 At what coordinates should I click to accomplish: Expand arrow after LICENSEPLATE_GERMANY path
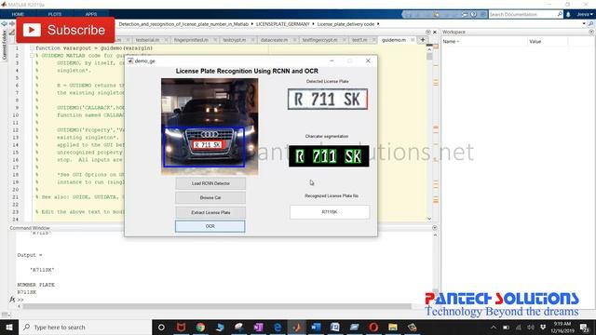click(x=313, y=24)
